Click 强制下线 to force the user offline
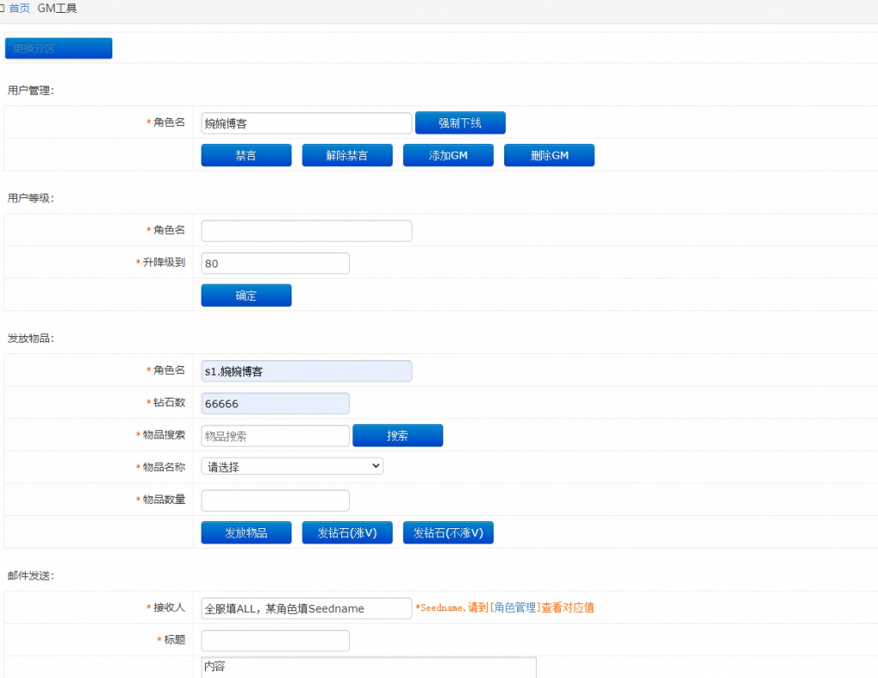This screenshot has width=878, height=678. click(x=460, y=123)
